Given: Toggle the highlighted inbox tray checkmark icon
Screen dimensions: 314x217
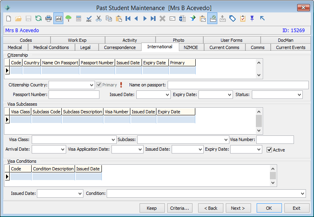Looking at the screenshot, I should point(213,18).
